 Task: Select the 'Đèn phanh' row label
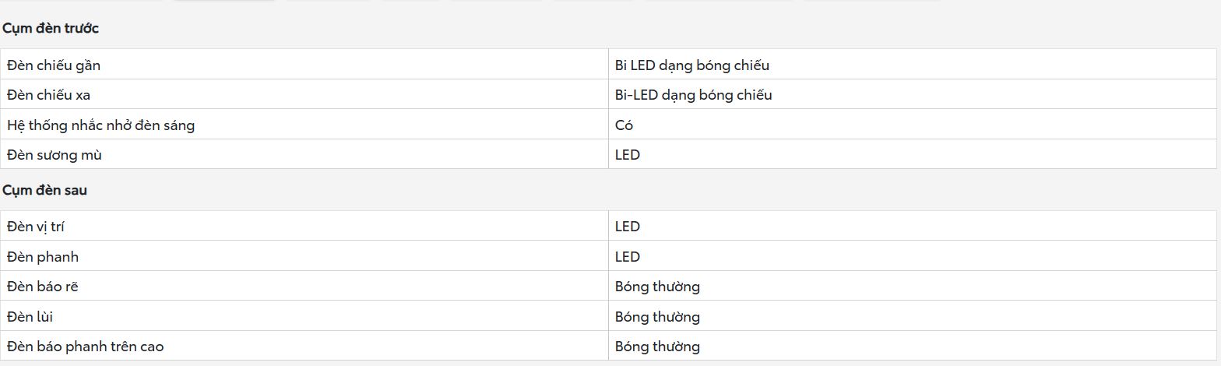click(x=43, y=257)
